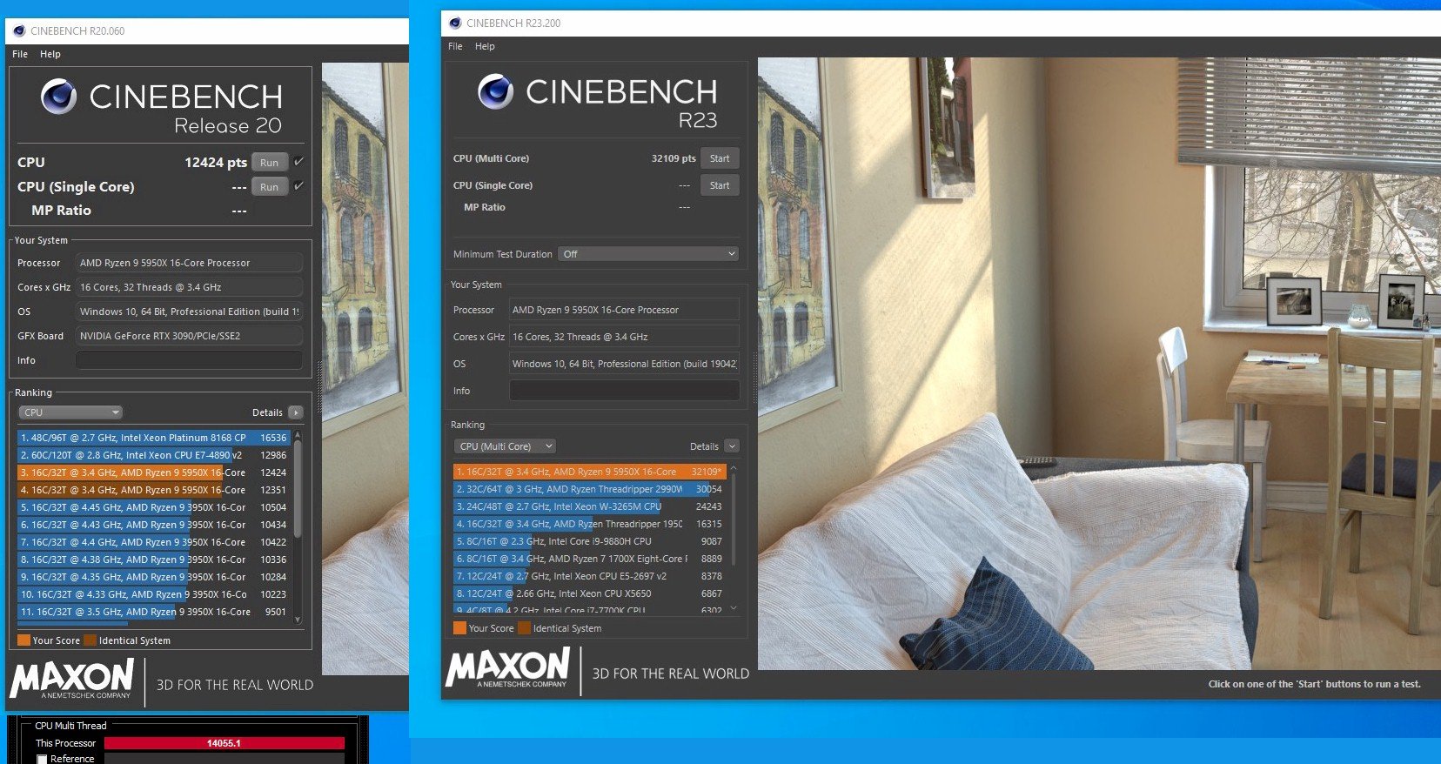Select R23 ranking row Ryzen 7 1700X 8889
1441x764 pixels.
tap(589, 559)
